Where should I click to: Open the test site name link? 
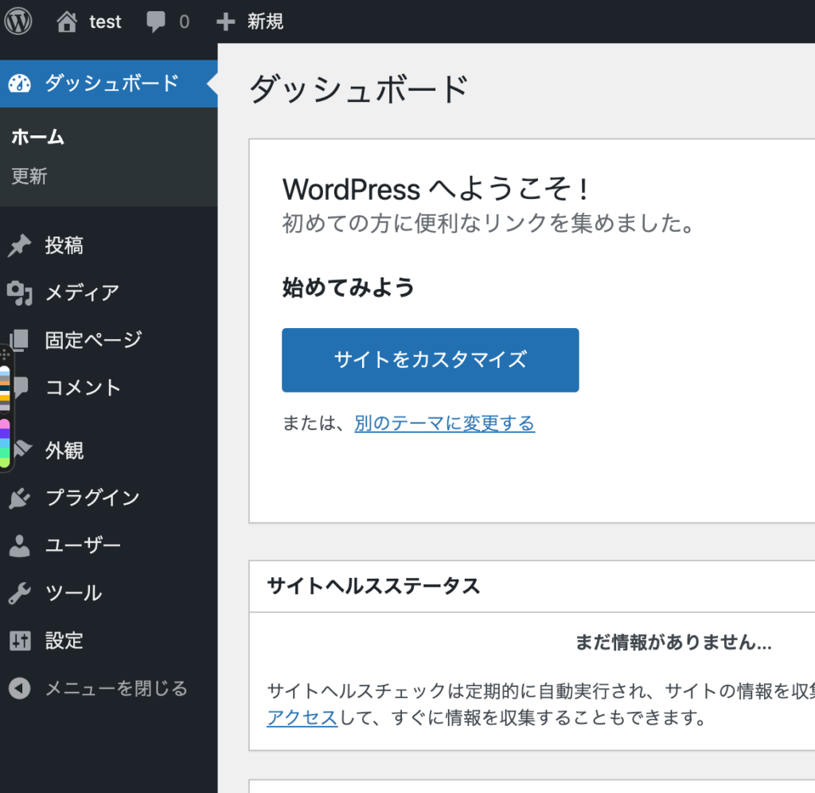point(105,21)
